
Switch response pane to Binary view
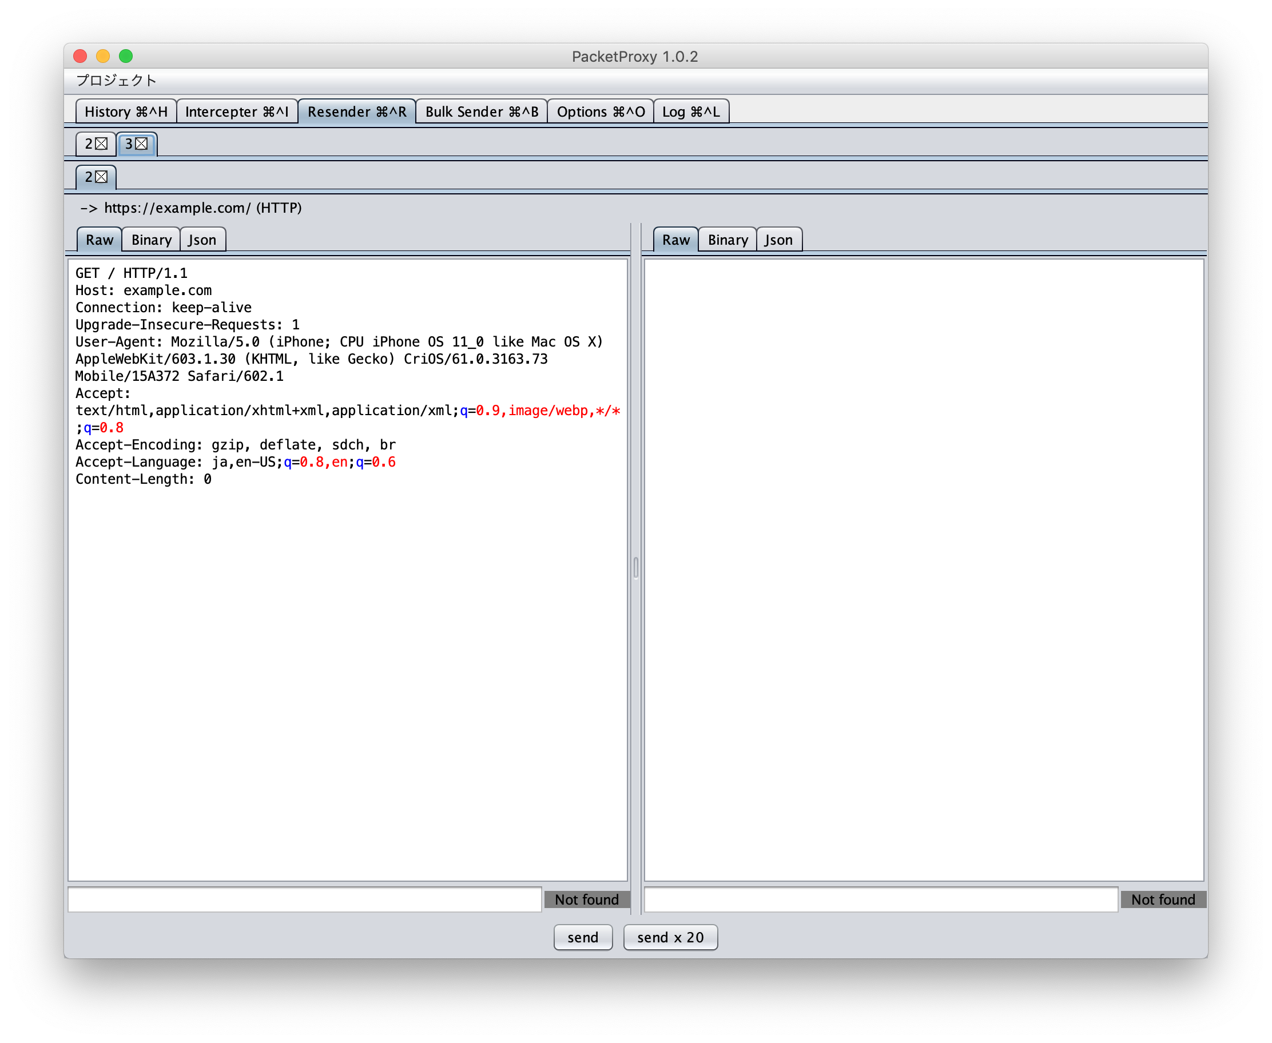pyautogui.click(x=728, y=240)
